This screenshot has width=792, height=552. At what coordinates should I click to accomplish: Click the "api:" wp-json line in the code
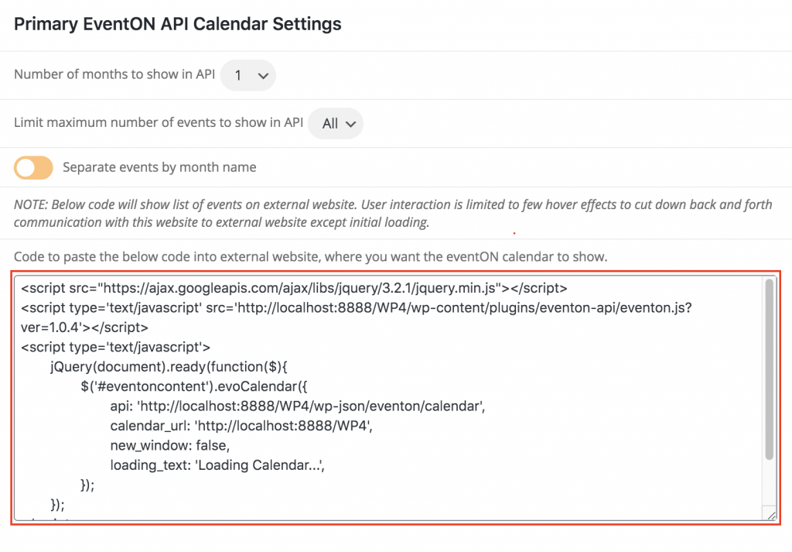click(298, 406)
